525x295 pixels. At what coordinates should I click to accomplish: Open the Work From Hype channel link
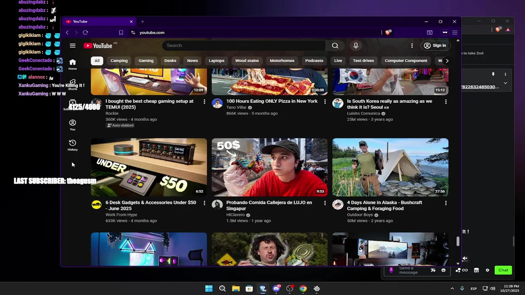(x=121, y=215)
